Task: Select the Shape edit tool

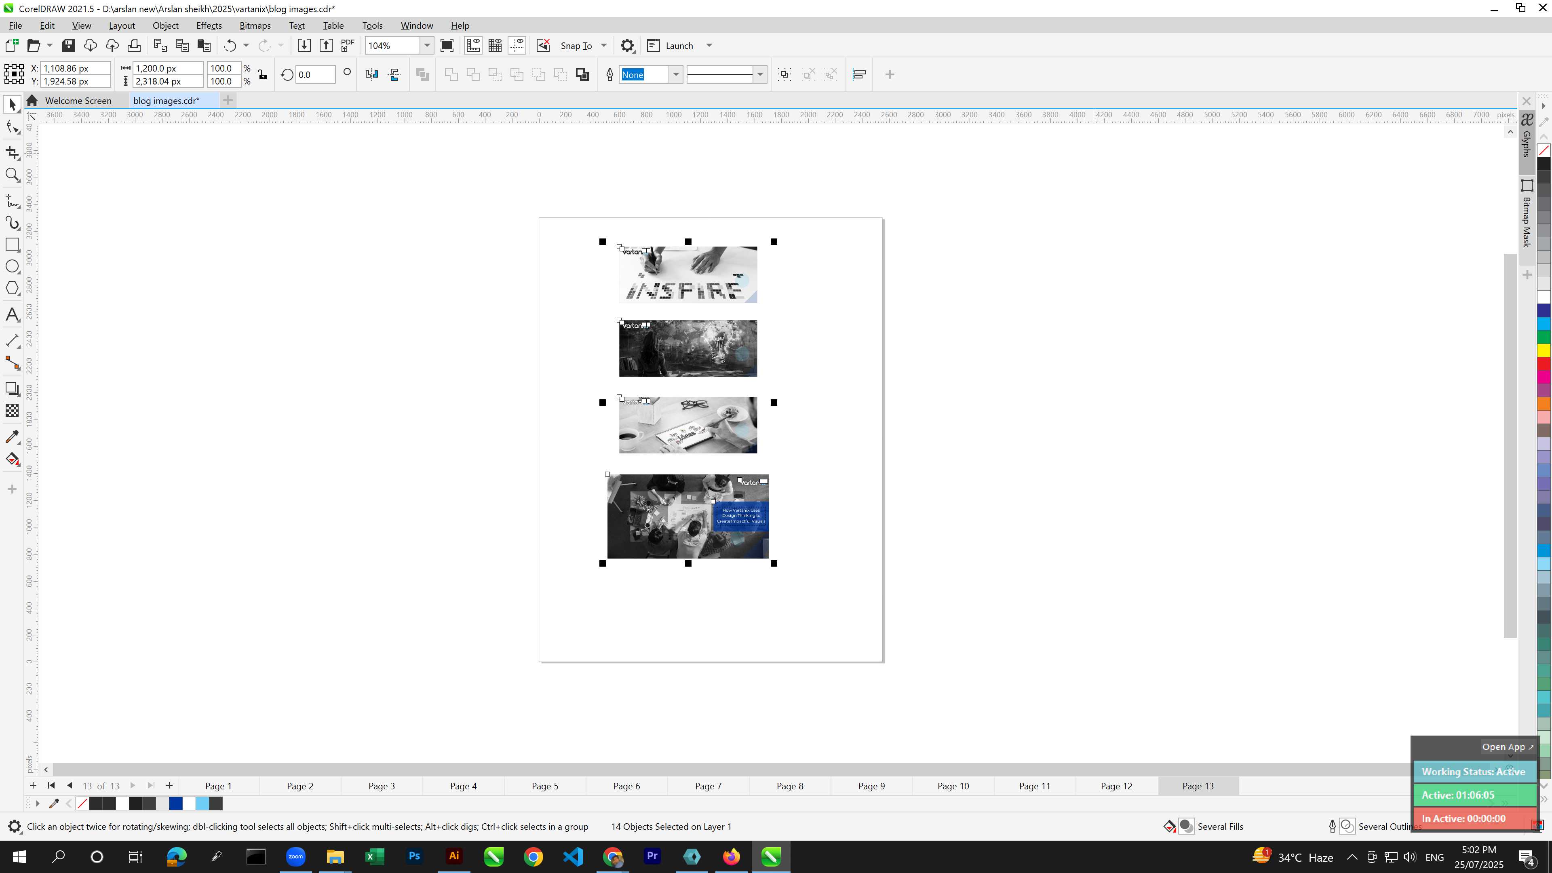Action: coord(12,127)
